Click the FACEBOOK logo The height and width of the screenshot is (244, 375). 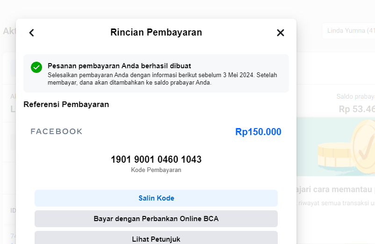[57, 132]
